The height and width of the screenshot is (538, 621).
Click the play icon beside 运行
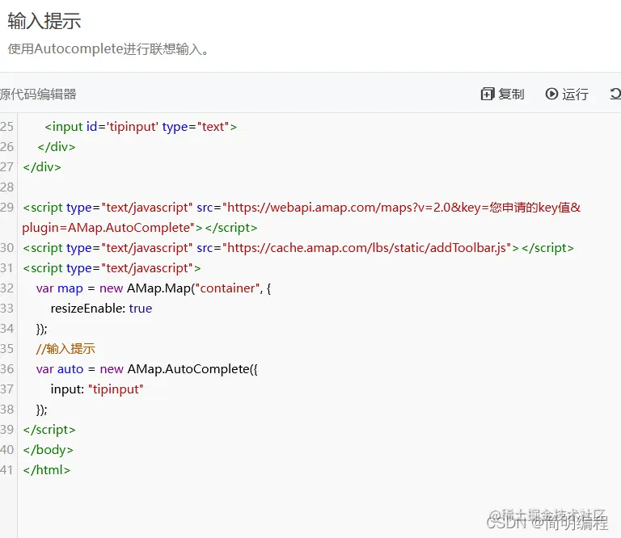click(551, 94)
